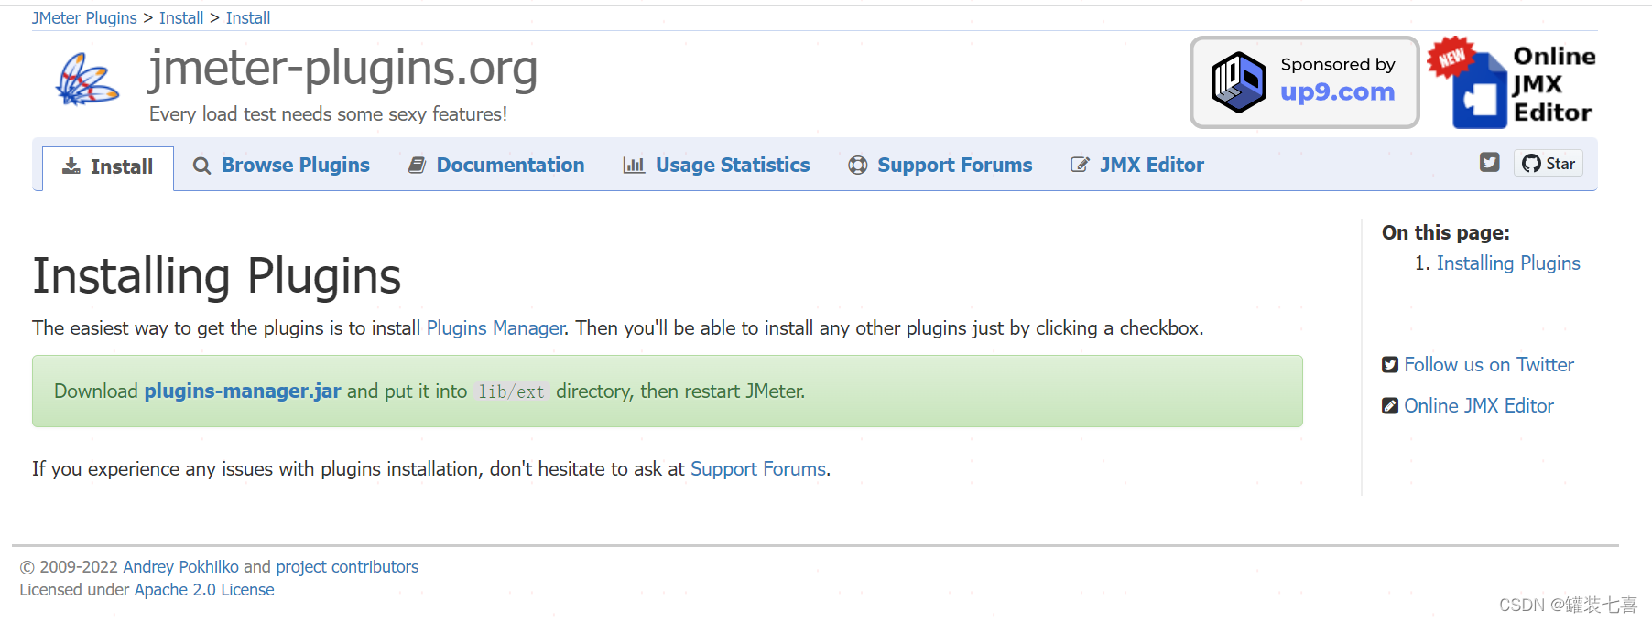The height and width of the screenshot is (622, 1652).
Task: Click the Twitter icon in navigation bar
Action: coord(1489,162)
